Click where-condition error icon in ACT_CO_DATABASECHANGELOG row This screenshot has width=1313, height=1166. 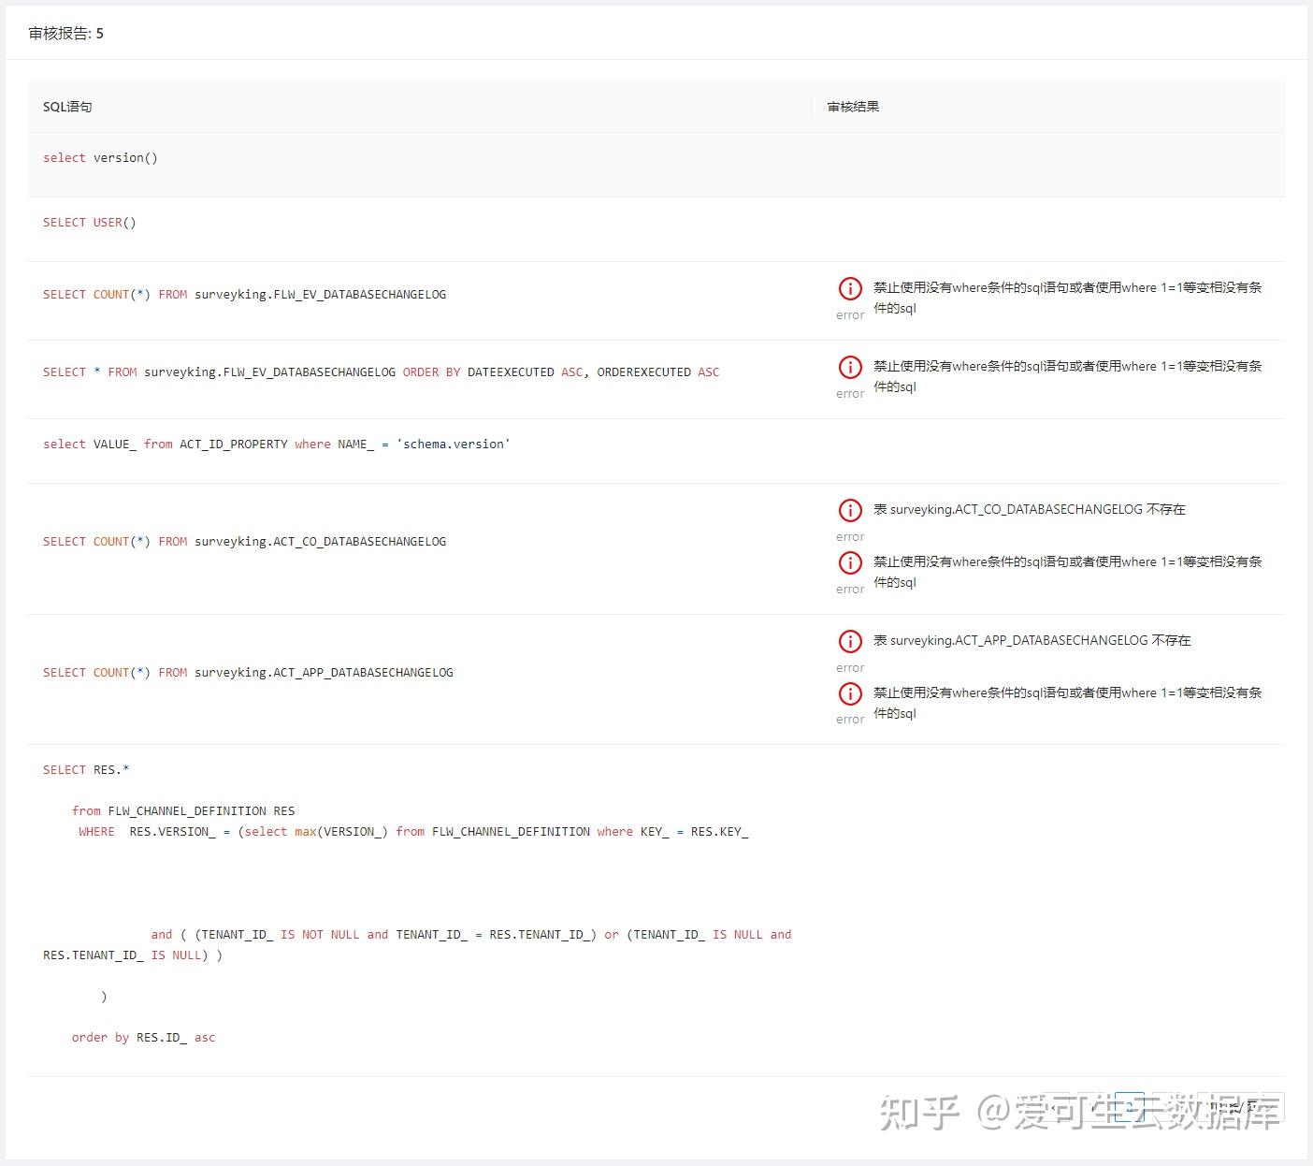(850, 562)
